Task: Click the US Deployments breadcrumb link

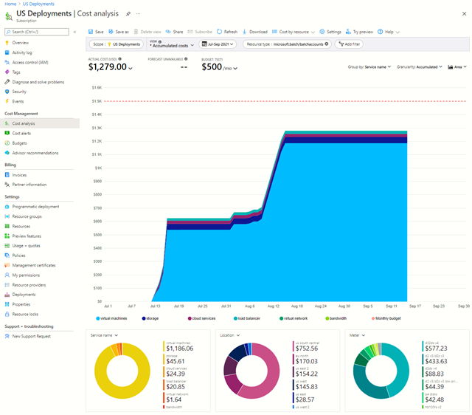Action: click(x=37, y=4)
